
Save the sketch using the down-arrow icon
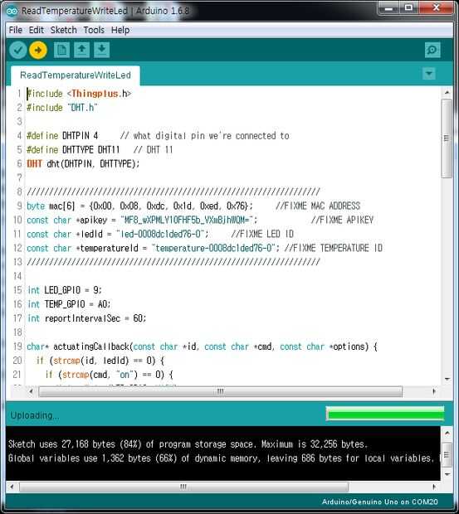coord(102,50)
